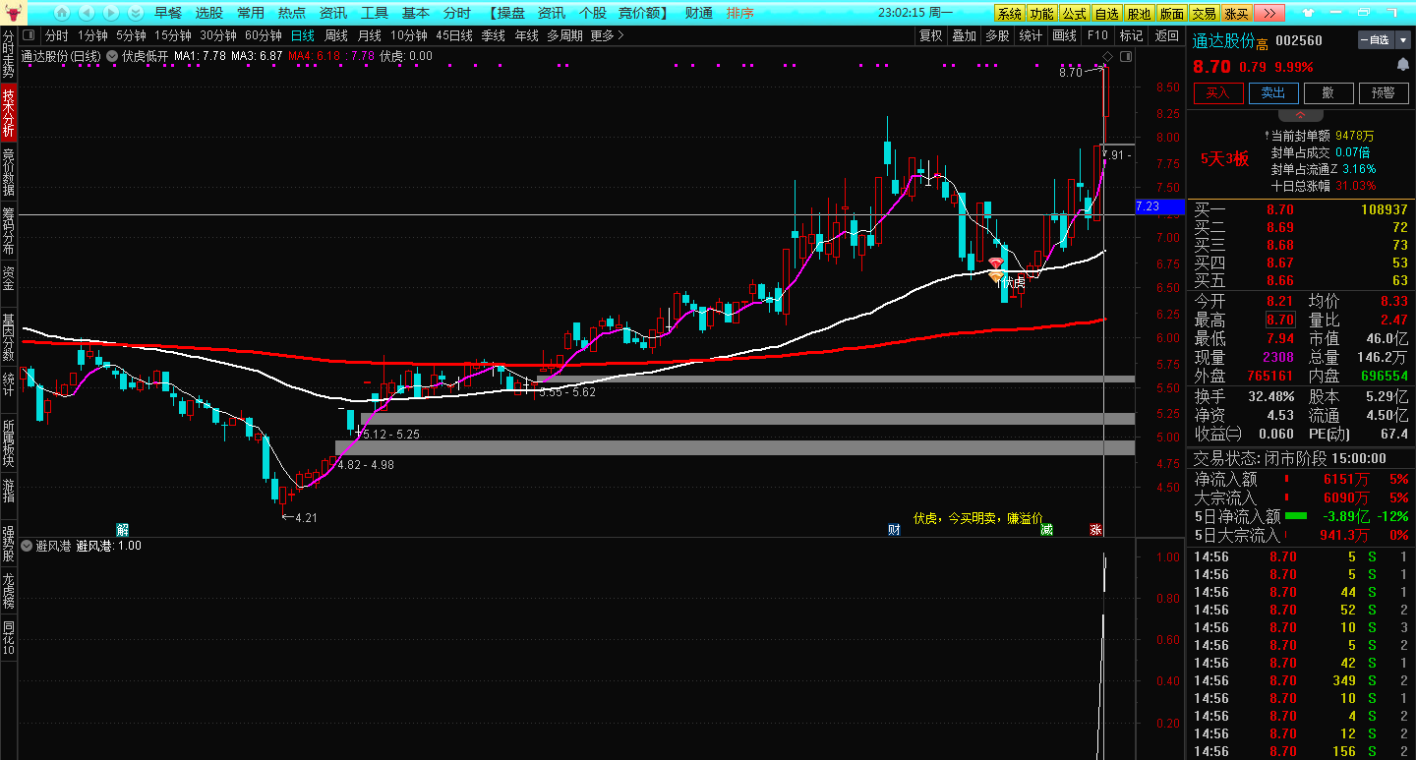The height and width of the screenshot is (760, 1416).
Task: Click the 今开 8.21 value
Action: coord(1279,301)
